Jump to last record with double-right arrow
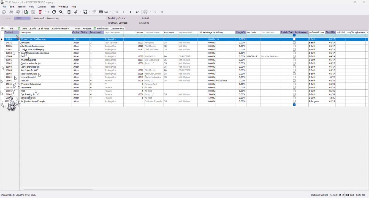 [137, 12]
